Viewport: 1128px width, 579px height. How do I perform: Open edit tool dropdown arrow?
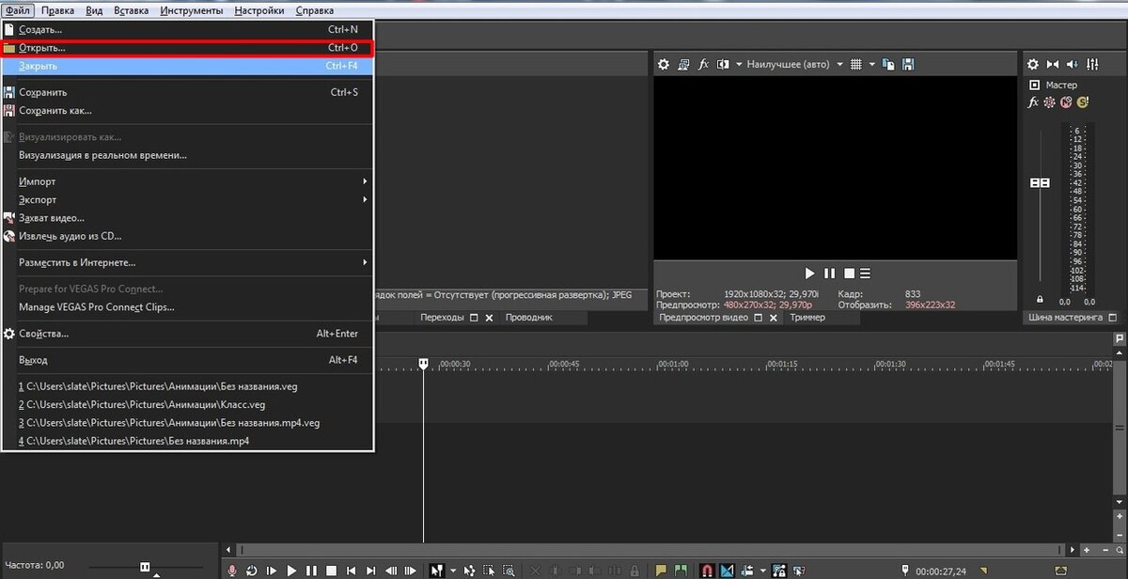tap(452, 571)
